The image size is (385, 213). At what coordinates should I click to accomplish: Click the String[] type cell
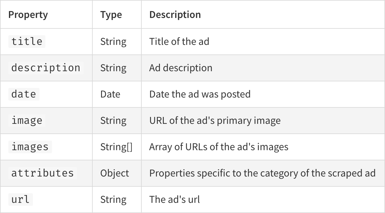[116, 147]
